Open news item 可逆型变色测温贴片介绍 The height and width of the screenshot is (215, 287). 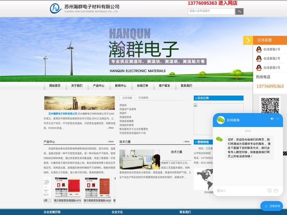pyautogui.click(x=132, y=133)
